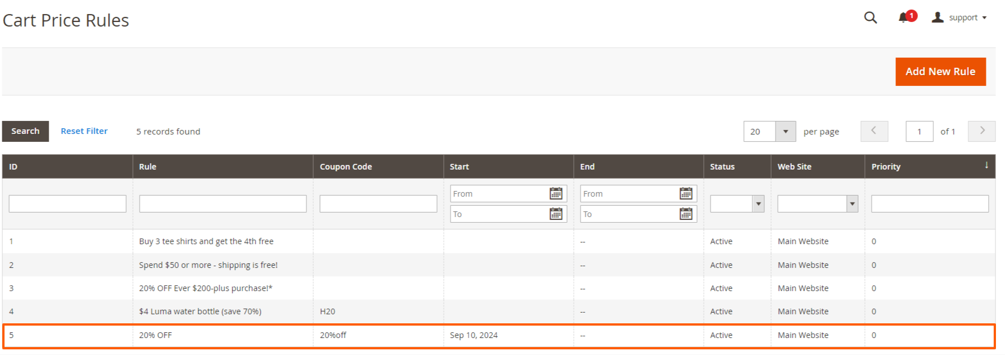Click the ID filter input field
The image size is (1005, 355).
pyautogui.click(x=67, y=204)
